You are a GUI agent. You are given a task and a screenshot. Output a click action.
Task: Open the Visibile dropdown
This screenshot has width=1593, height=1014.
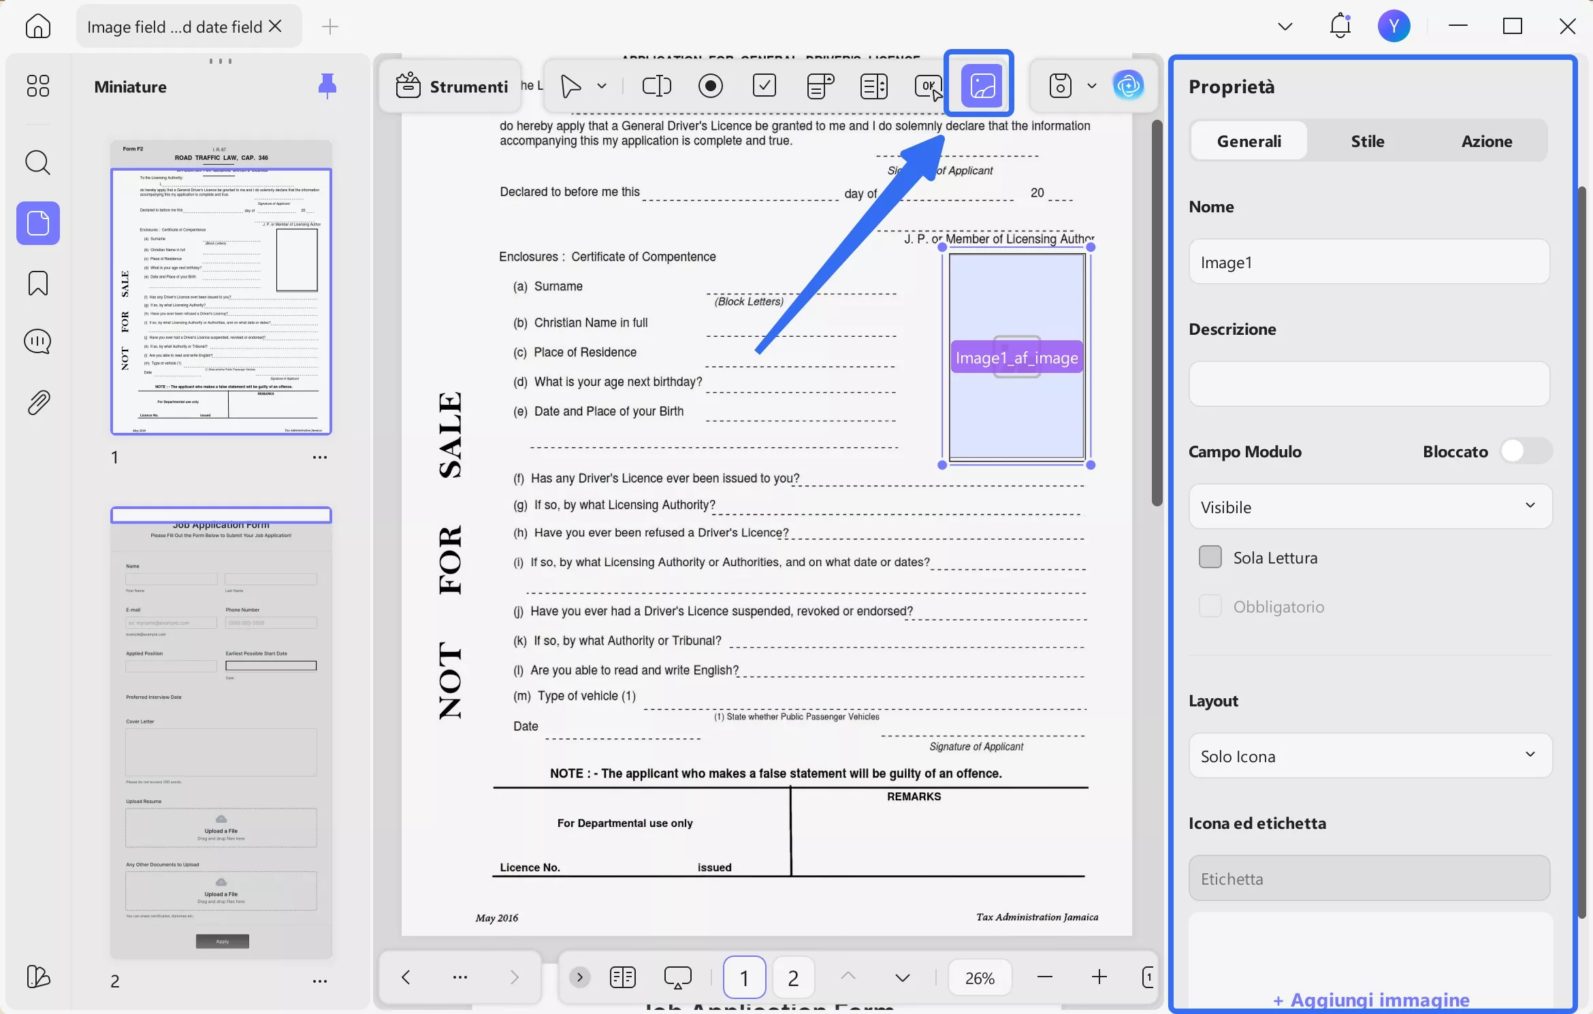click(x=1370, y=507)
